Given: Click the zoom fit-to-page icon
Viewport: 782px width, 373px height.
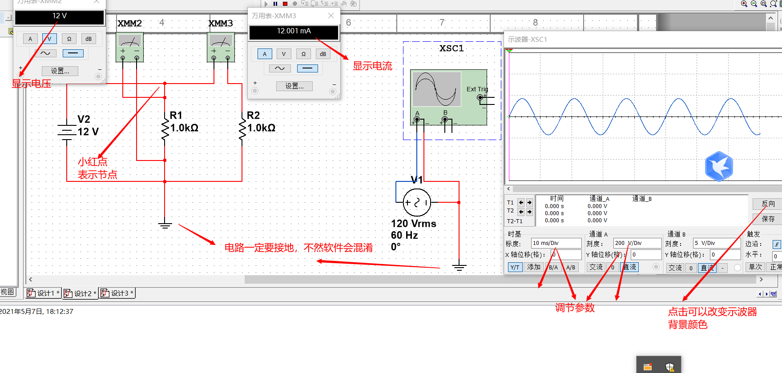Looking at the screenshot, I should click(774, 4).
